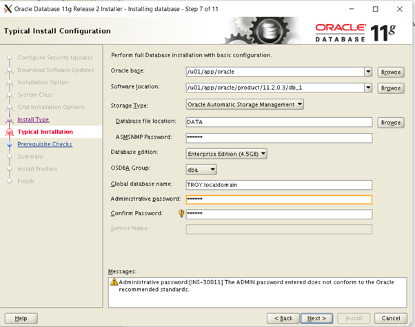Expand the Software location dropdown

[x=368, y=88]
